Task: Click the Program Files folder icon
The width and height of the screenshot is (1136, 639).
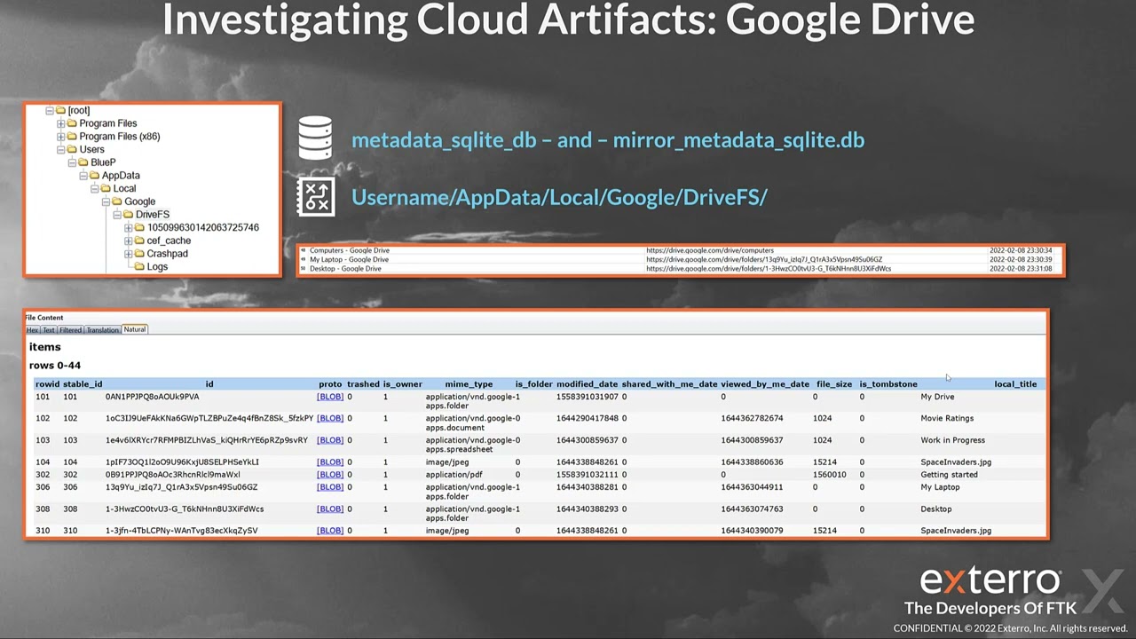Action: pos(72,123)
